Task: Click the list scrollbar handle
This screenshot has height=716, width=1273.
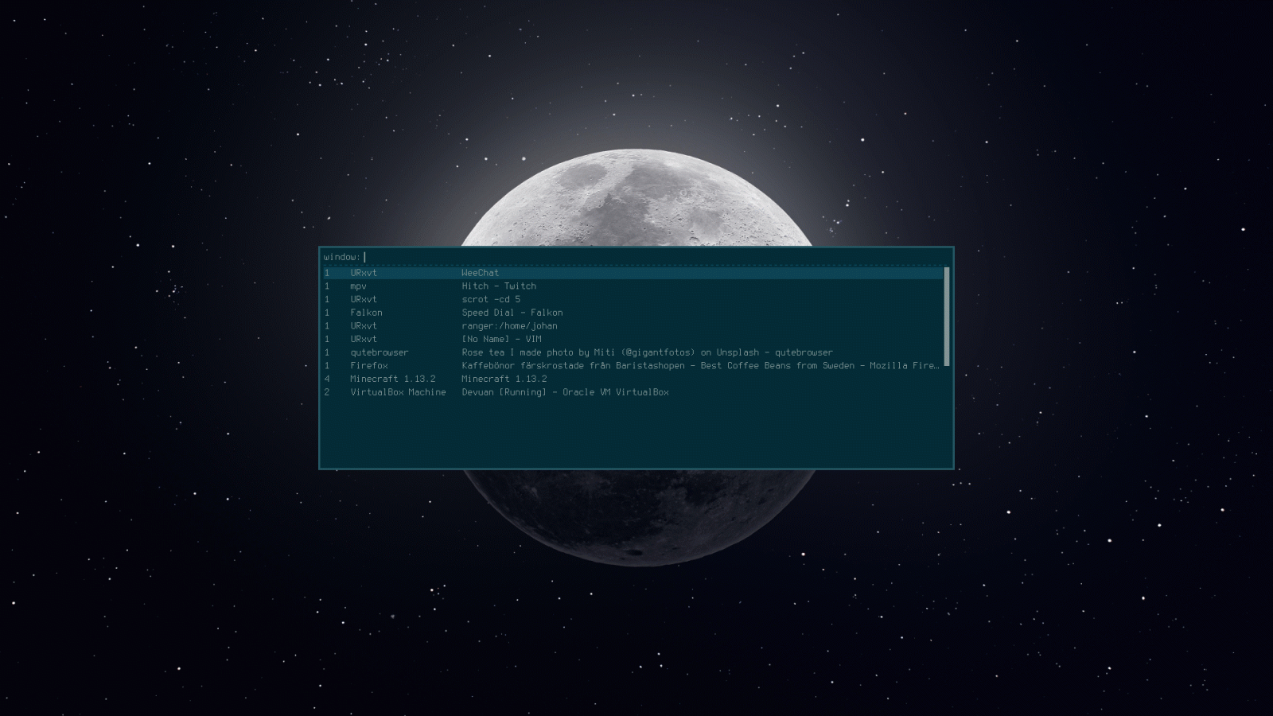Action: 946,317
